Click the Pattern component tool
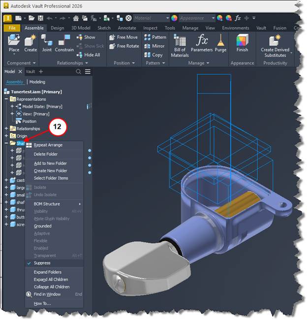Screen dimensions: 307x320 (x=155, y=37)
